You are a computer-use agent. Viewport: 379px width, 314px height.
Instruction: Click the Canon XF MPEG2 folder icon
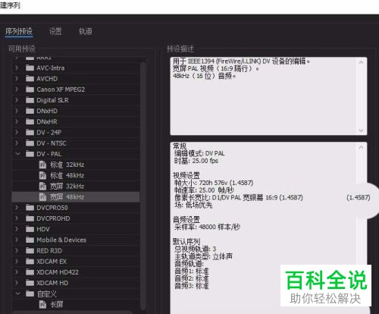pos(30,89)
